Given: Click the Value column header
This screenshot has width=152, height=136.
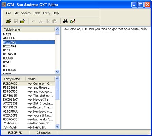Looking at the screenshot, I should pyautogui.click(x=40, y=79).
